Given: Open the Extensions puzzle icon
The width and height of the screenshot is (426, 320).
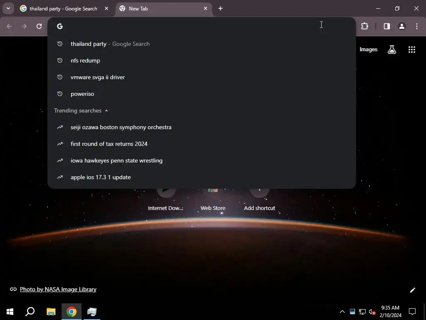Looking at the screenshot, I should point(364,26).
